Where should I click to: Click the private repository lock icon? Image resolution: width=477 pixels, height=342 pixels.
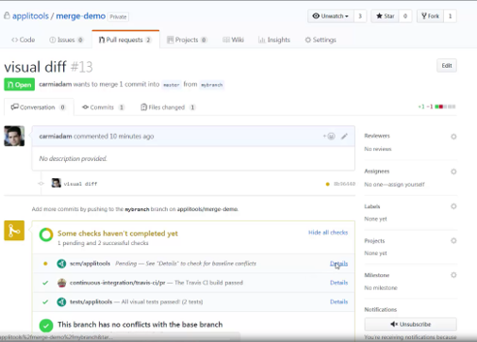point(7,16)
